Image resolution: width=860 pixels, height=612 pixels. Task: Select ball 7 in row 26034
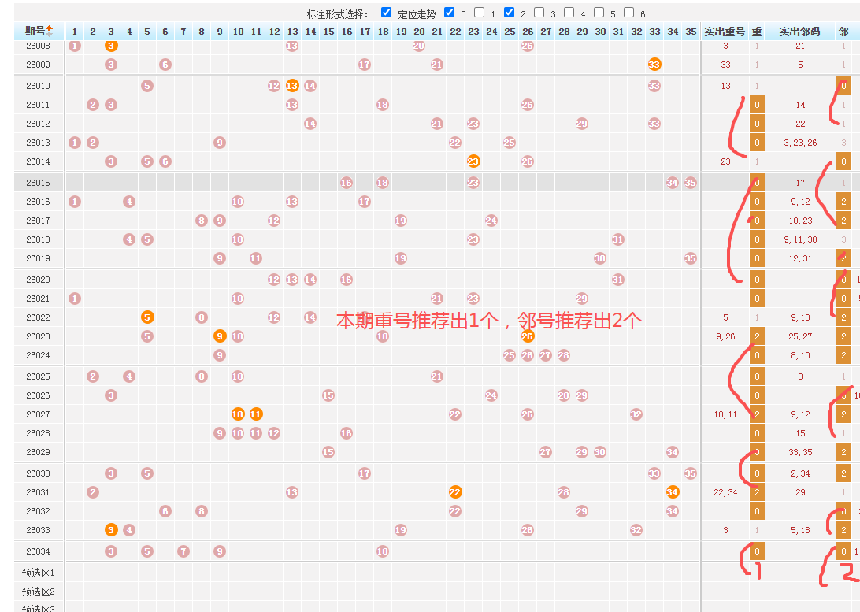coord(183,551)
